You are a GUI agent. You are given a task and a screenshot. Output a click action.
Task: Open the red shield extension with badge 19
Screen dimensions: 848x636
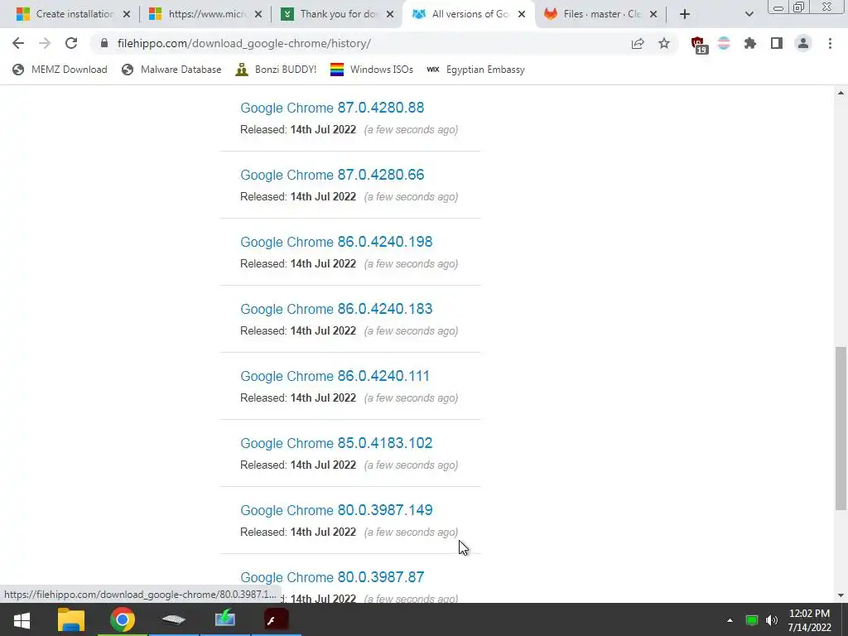[699, 45]
